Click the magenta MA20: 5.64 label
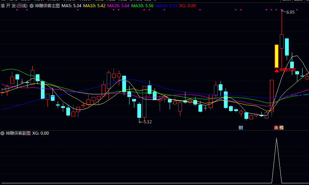The image size is (309, 185). pyautogui.click(x=118, y=6)
